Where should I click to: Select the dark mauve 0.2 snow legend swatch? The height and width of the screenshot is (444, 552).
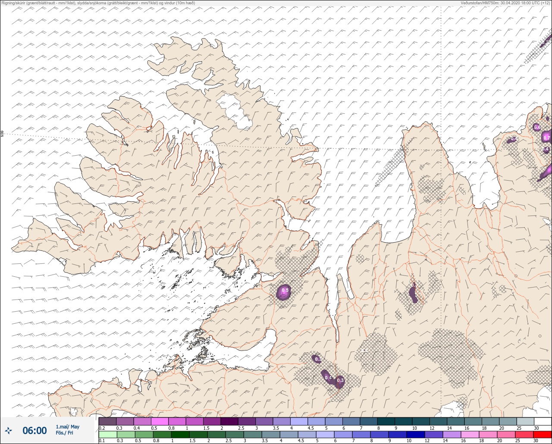click(107, 421)
